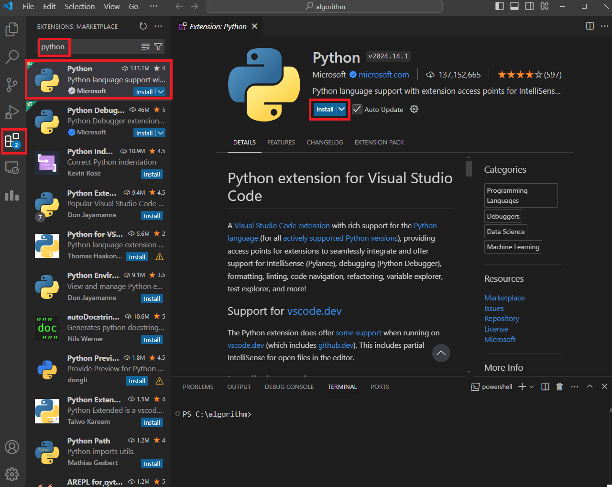Switch to the CHANGELOG tab
This screenshot has height=487, width=612.
325,143
